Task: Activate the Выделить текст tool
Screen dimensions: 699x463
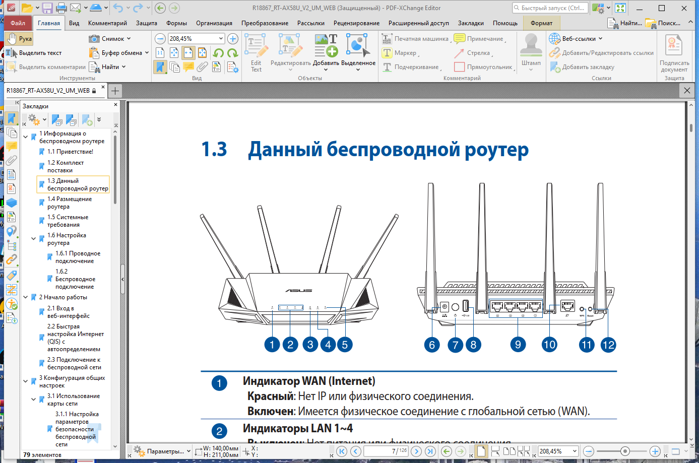Action: pos(34,53)
